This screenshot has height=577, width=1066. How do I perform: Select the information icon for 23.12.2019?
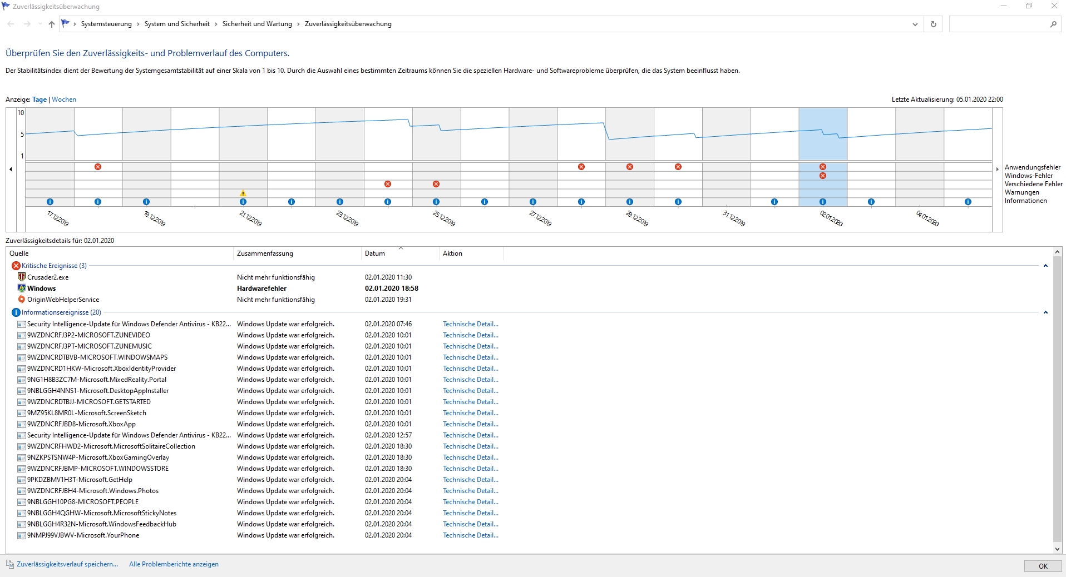340,202
